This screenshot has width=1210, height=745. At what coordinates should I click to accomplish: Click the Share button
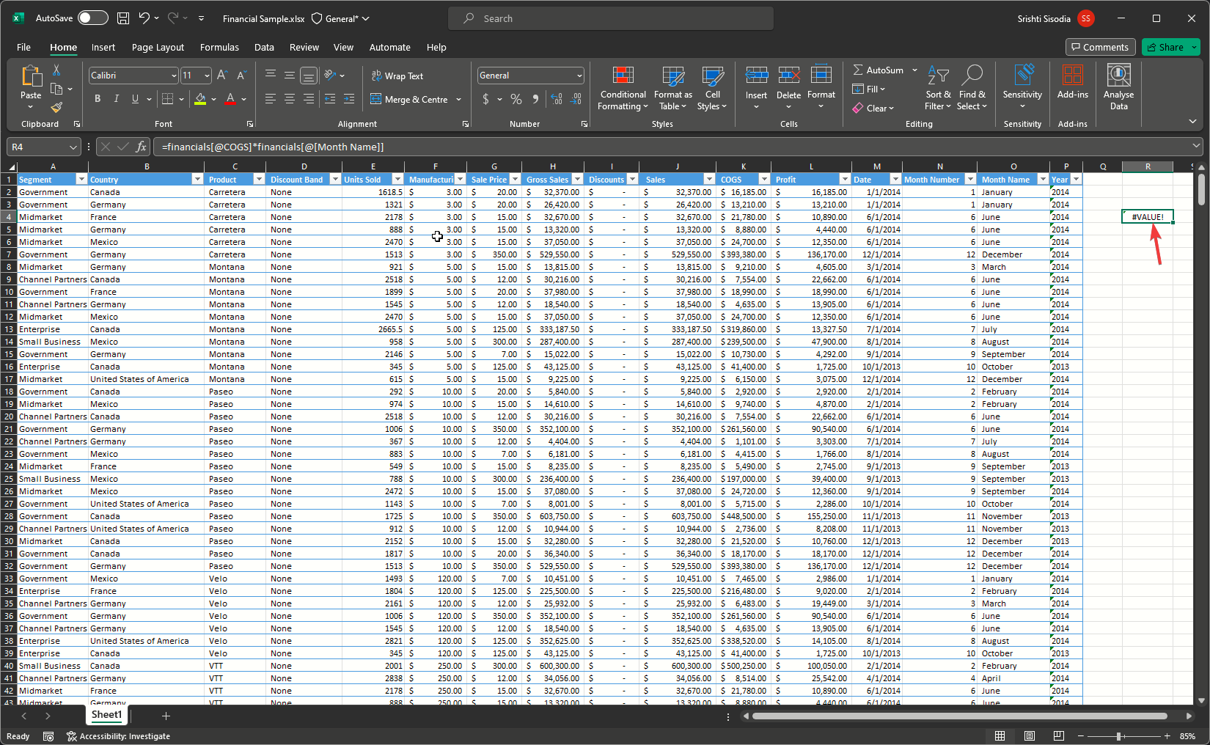click(x=1170, y=47)
